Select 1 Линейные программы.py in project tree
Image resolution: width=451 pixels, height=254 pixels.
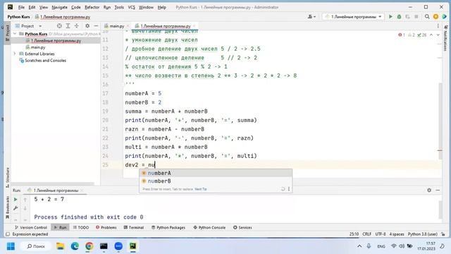coord(56,41)
